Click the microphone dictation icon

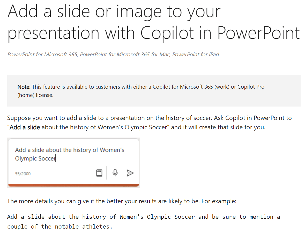click(115, 172)
